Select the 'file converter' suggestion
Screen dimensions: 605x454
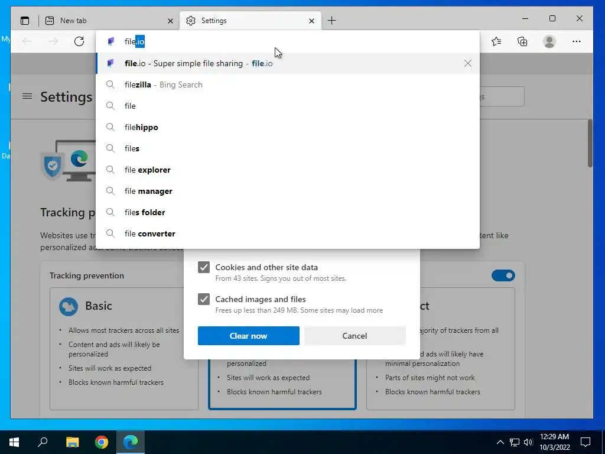288,234
